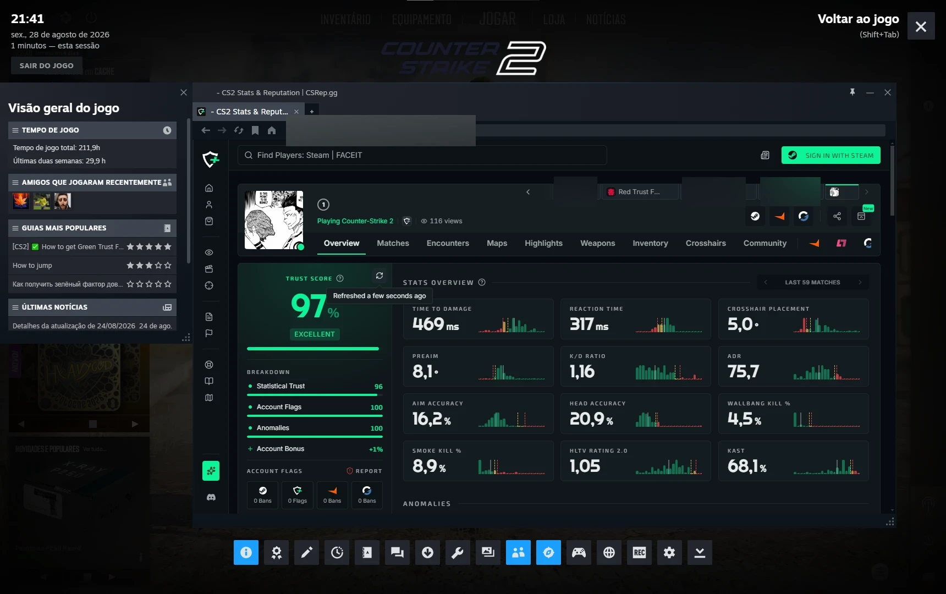
Task: Open the Steam overlay settings gear
Action: click(x=669, y=553)
